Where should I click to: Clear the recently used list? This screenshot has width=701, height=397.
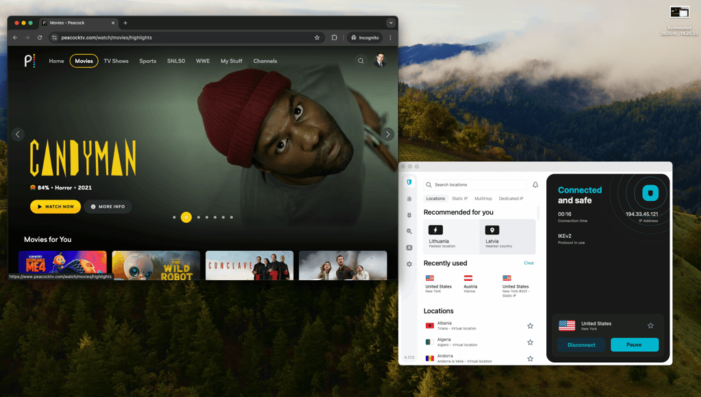pyautogui.click(x=529, y=263)
